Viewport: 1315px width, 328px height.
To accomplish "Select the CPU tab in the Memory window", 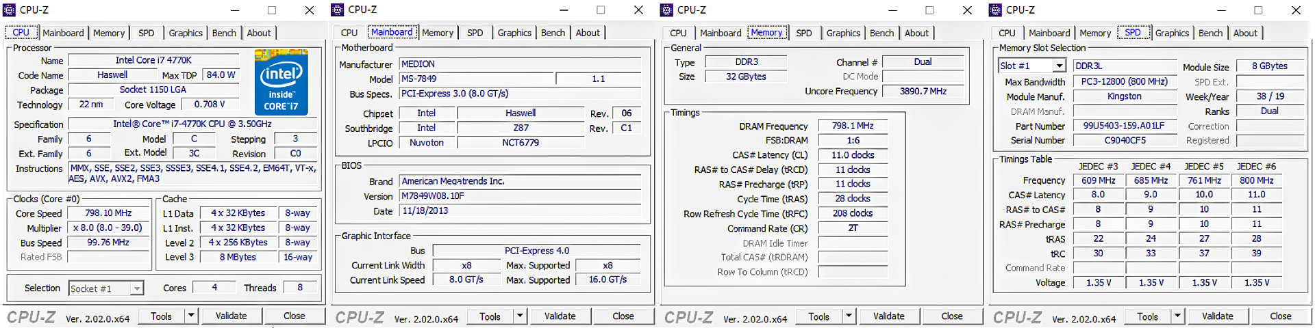I will tap(678, 33).
